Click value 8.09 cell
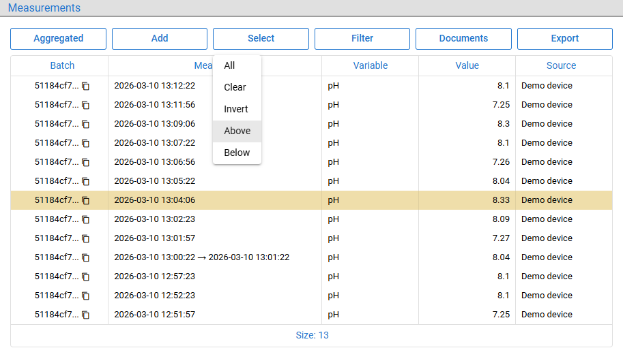This screenshot has width=623, height=348. [x=501, y=219]
